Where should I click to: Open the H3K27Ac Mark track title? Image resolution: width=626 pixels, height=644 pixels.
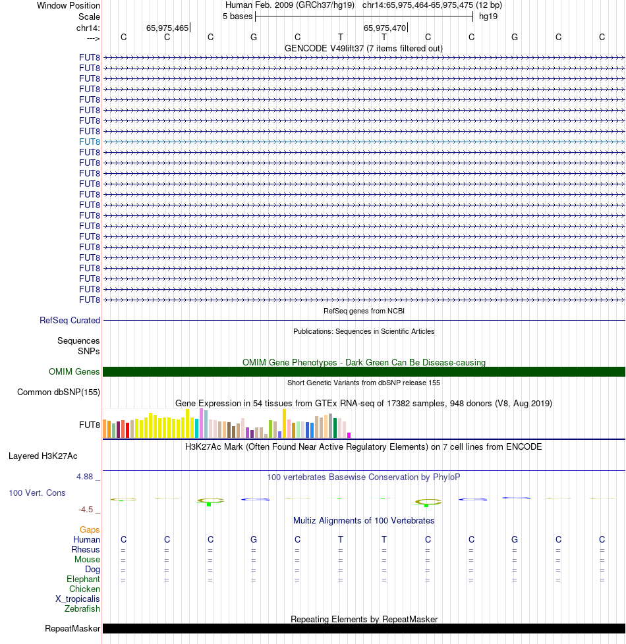364,447
